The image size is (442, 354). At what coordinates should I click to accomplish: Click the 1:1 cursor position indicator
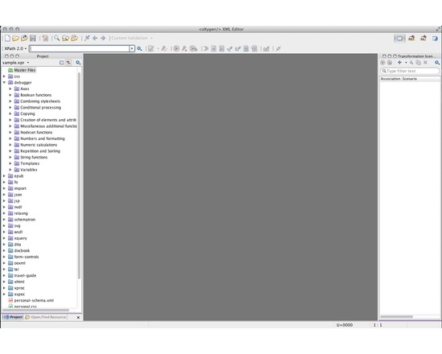[378, 325]
